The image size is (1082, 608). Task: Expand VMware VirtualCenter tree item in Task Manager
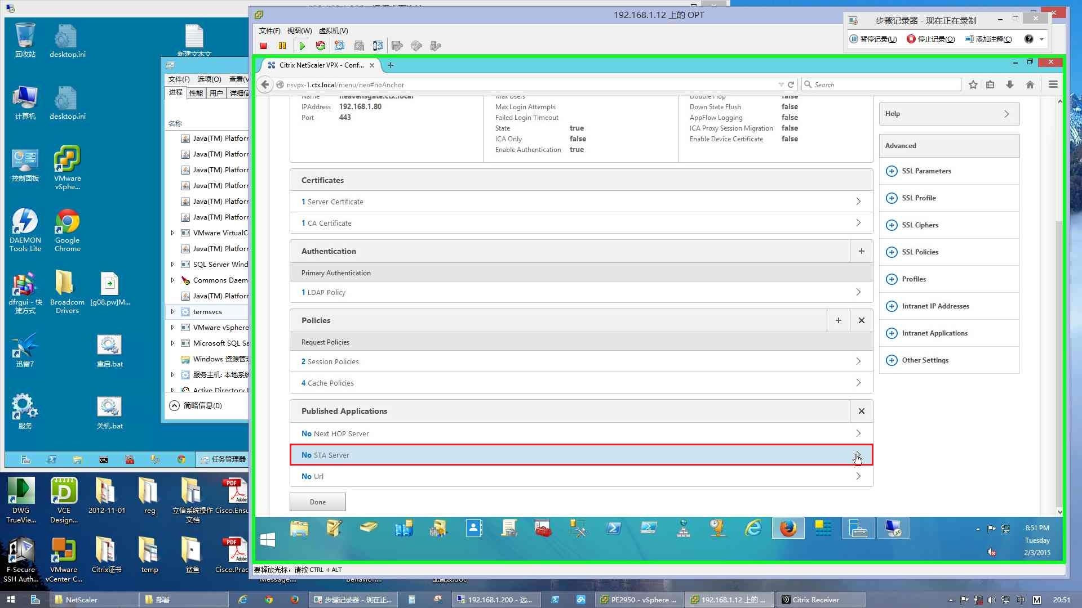(172, 233)
